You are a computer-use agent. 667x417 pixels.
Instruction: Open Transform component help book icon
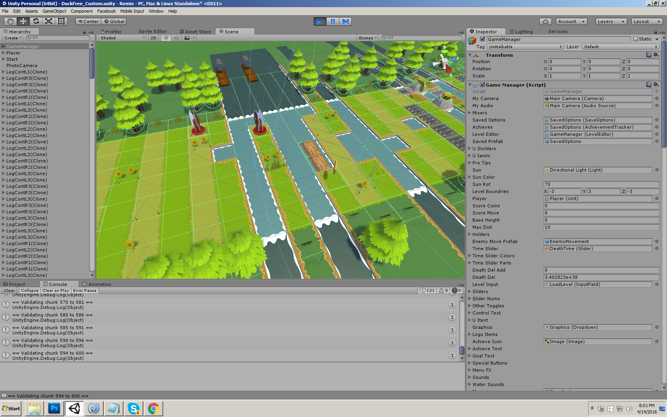[649, 55]
